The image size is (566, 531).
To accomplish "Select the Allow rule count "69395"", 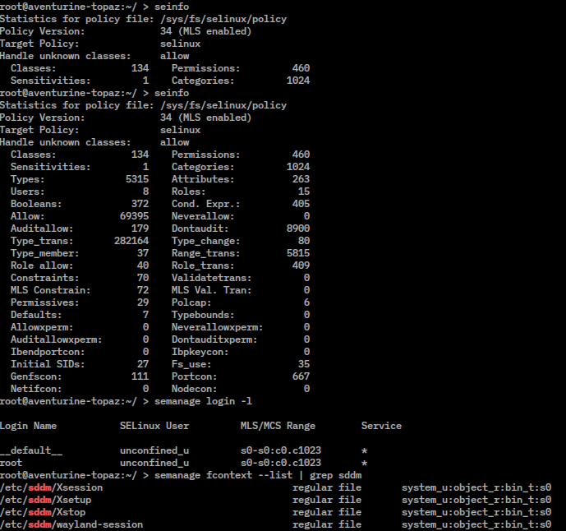I will [x=134, y=216].
